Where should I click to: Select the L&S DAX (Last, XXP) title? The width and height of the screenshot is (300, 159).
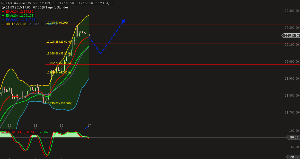20,3
